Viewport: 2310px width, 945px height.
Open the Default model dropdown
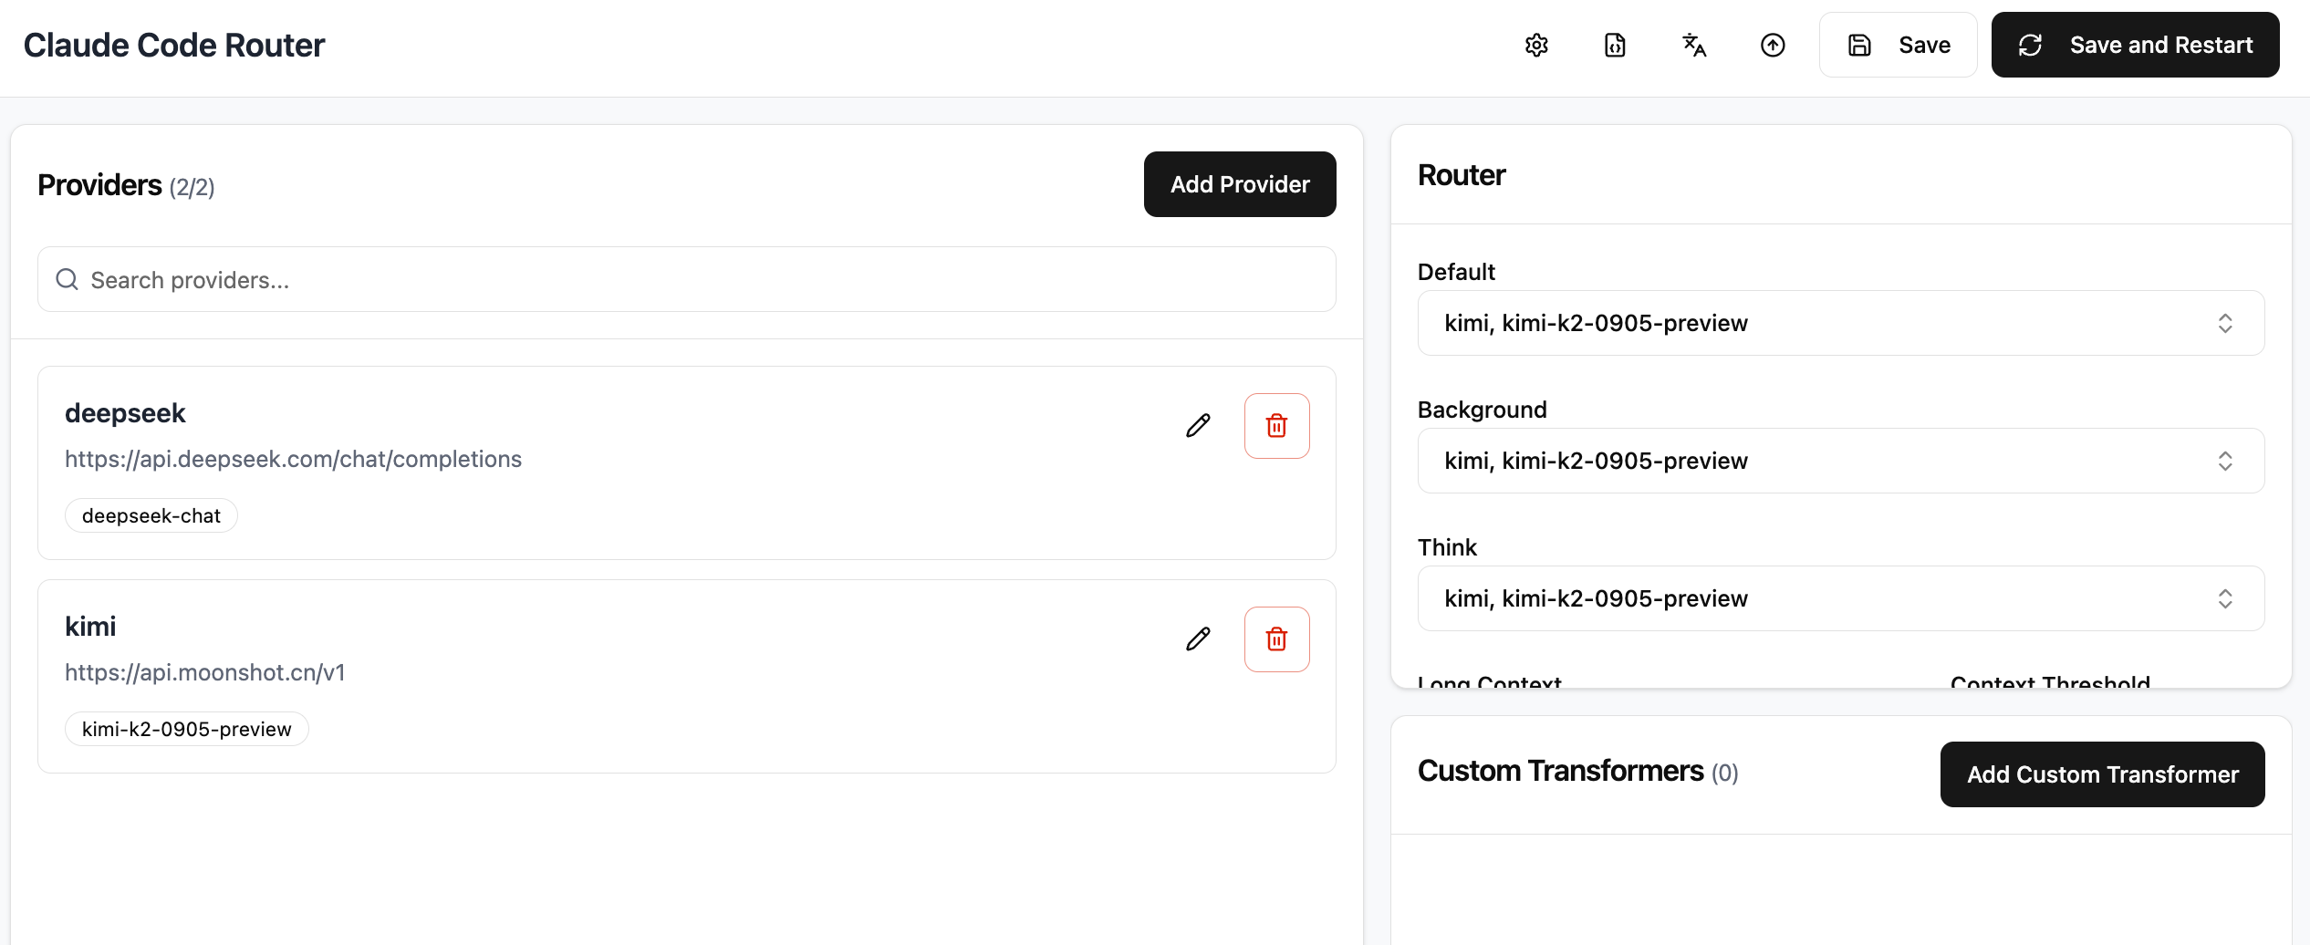tap(1840, 323)
